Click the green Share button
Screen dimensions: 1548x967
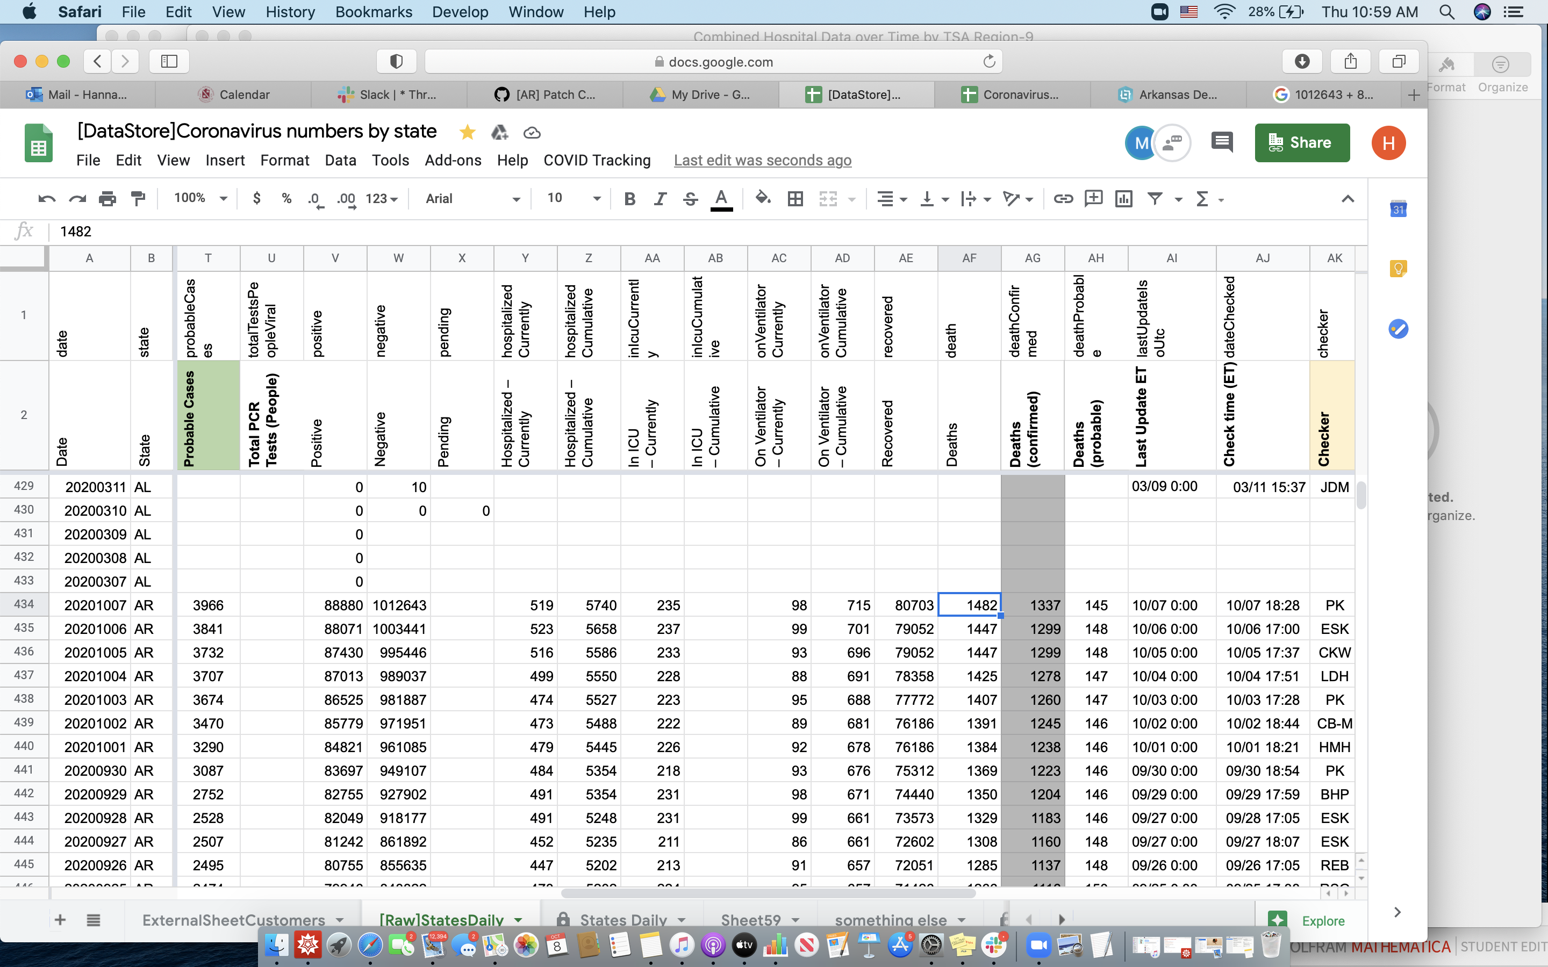coord(1302,142)
